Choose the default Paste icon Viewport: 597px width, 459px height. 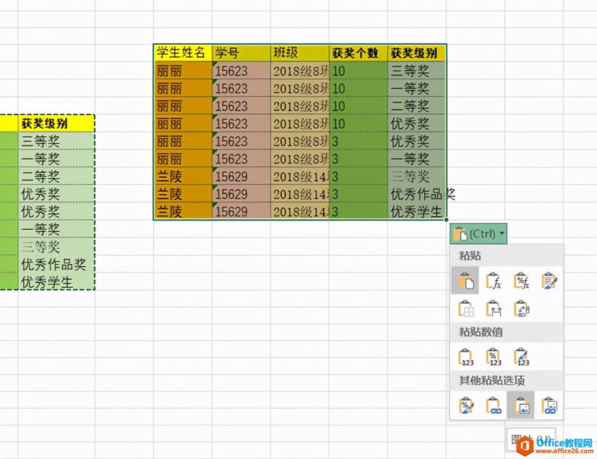click(465, 280)
